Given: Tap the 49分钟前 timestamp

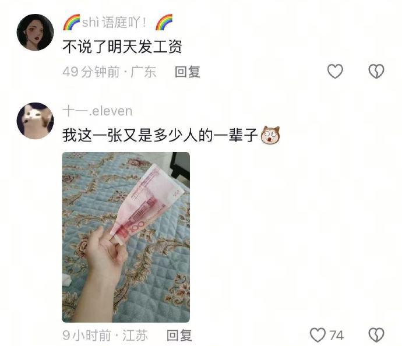Looking at the screenshot, I should pos(91,72).
